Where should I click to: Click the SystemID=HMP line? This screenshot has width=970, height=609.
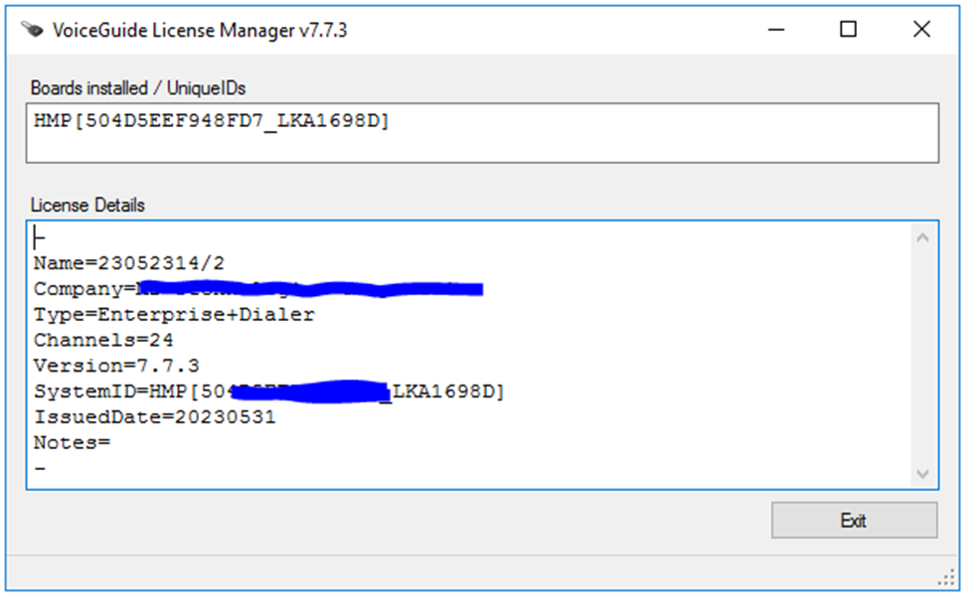tap(269, 391)
